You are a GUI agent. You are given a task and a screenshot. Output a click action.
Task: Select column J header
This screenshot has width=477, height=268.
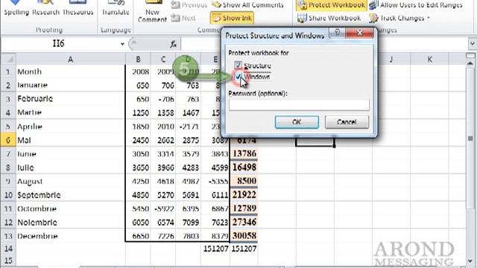point(391,60)
